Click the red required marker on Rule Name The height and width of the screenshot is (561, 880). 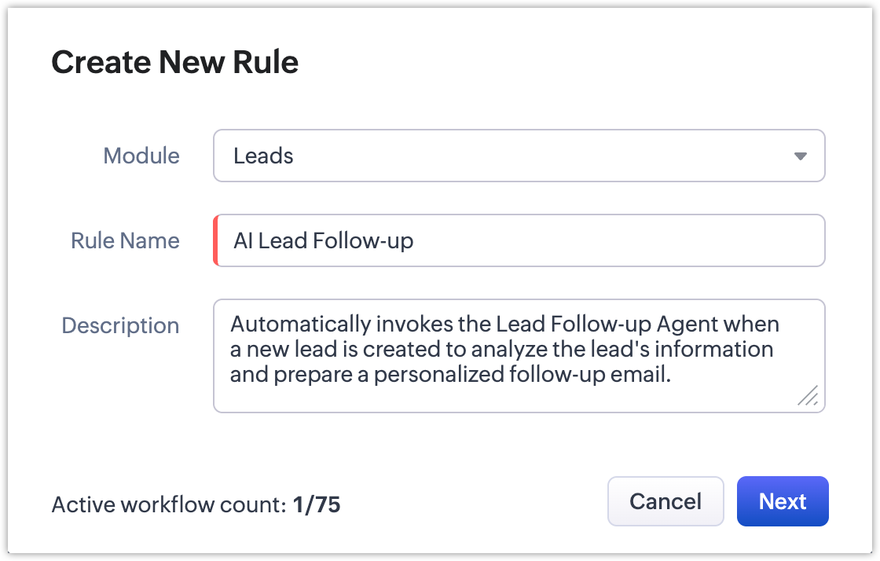pos(215,240)
